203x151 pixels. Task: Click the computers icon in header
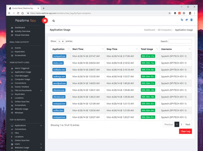182,20
